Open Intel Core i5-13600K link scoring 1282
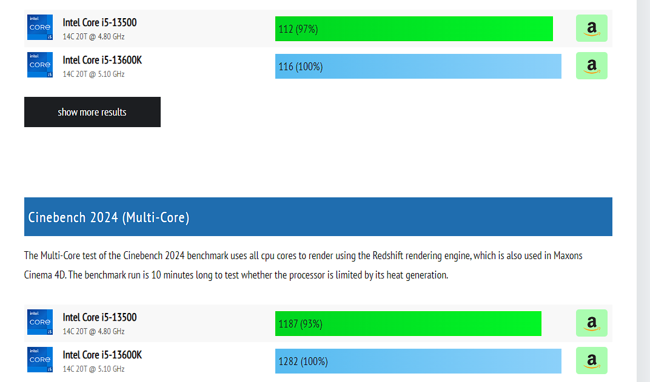The image size is (650, 382). pos(102,355)
